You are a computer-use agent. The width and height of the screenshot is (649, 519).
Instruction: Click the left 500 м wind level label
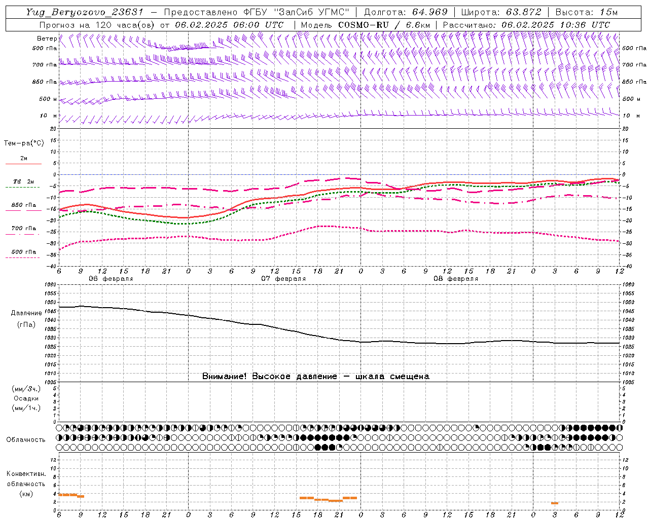click(48, 99)
